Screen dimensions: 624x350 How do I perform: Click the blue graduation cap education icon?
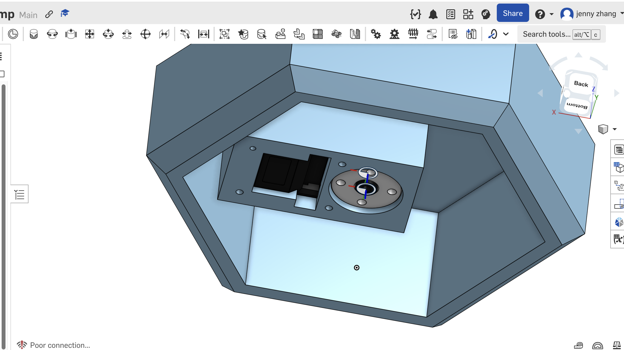(x=65, y=13)
